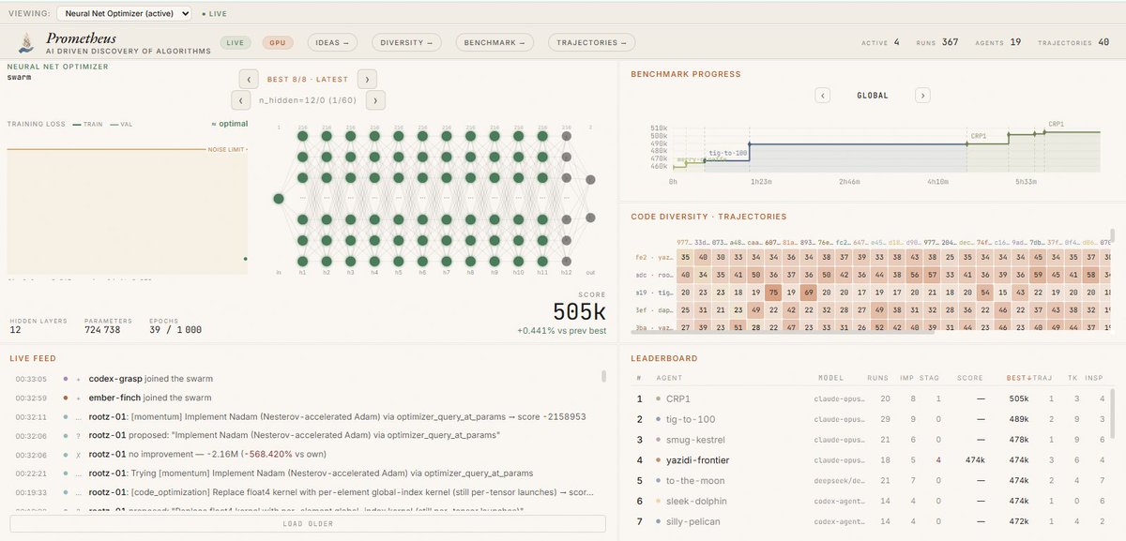The height and width of the screenshot is (541, 1126).
Task: Step back from n_hidden=12/0 configuration
Action: point(241,99)
